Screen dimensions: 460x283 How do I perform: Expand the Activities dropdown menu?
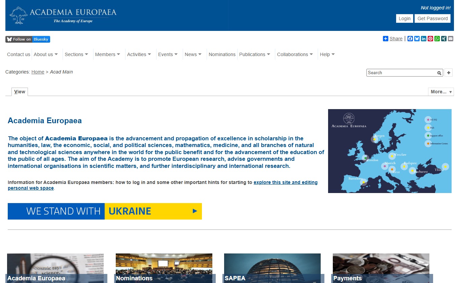[x=139, y=54]
